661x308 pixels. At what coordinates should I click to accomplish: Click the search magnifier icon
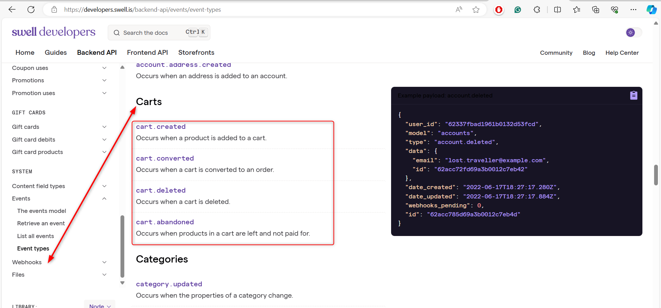[x=117, y=33]
